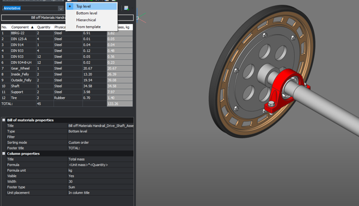Open the Annotative dropdown arrow
This screenshot has width=359, height=206.
click(x=61, y=9)
